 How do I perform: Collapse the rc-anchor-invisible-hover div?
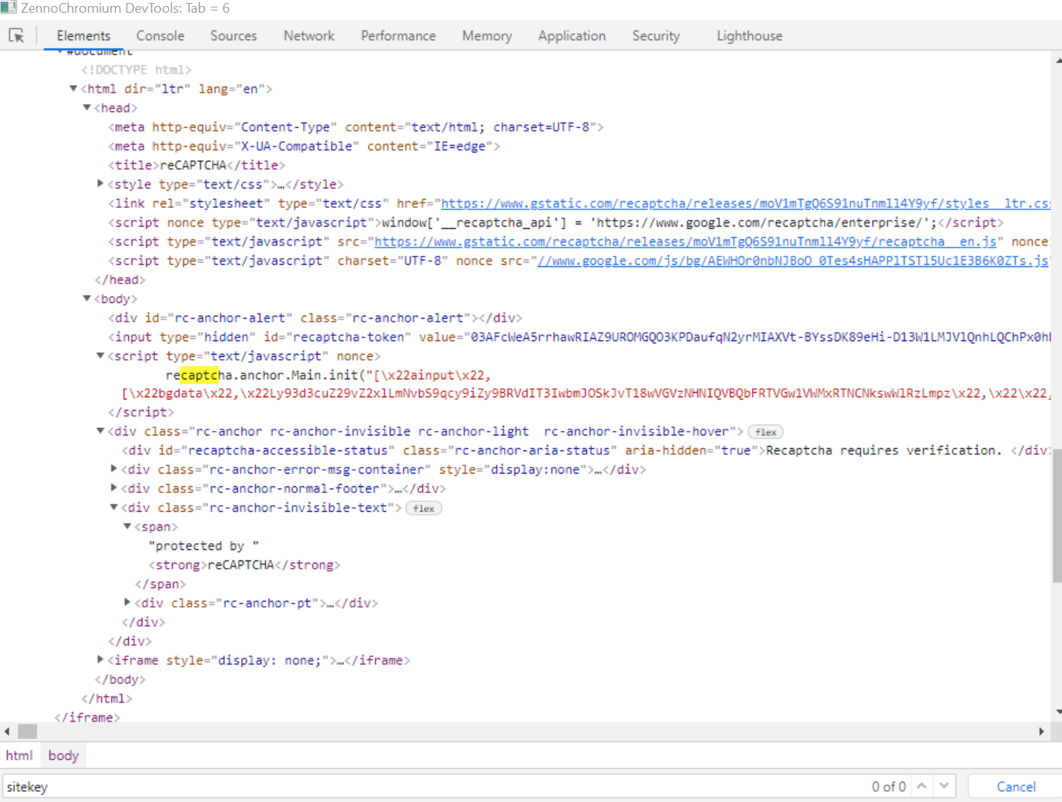(x=100, y=431)
